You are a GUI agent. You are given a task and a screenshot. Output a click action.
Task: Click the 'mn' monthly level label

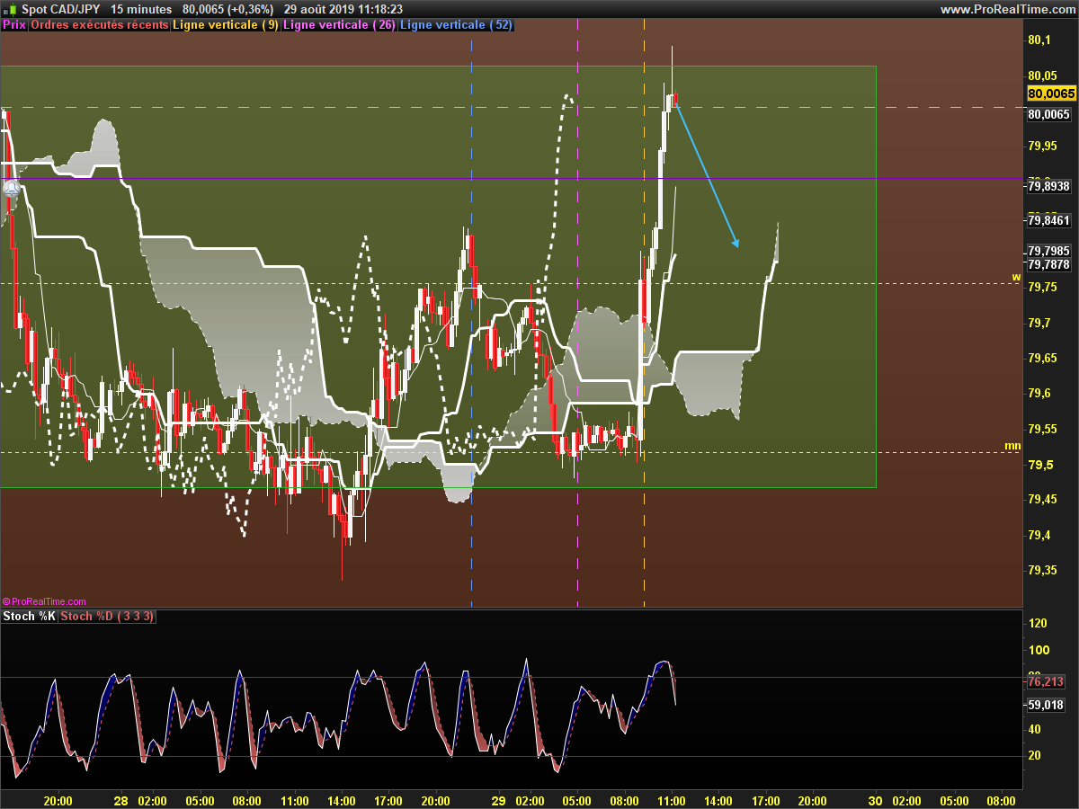1012,446
